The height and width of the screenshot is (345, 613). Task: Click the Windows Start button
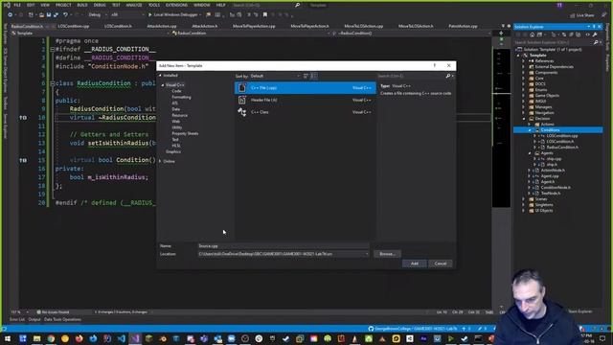(x=8, y=338)
